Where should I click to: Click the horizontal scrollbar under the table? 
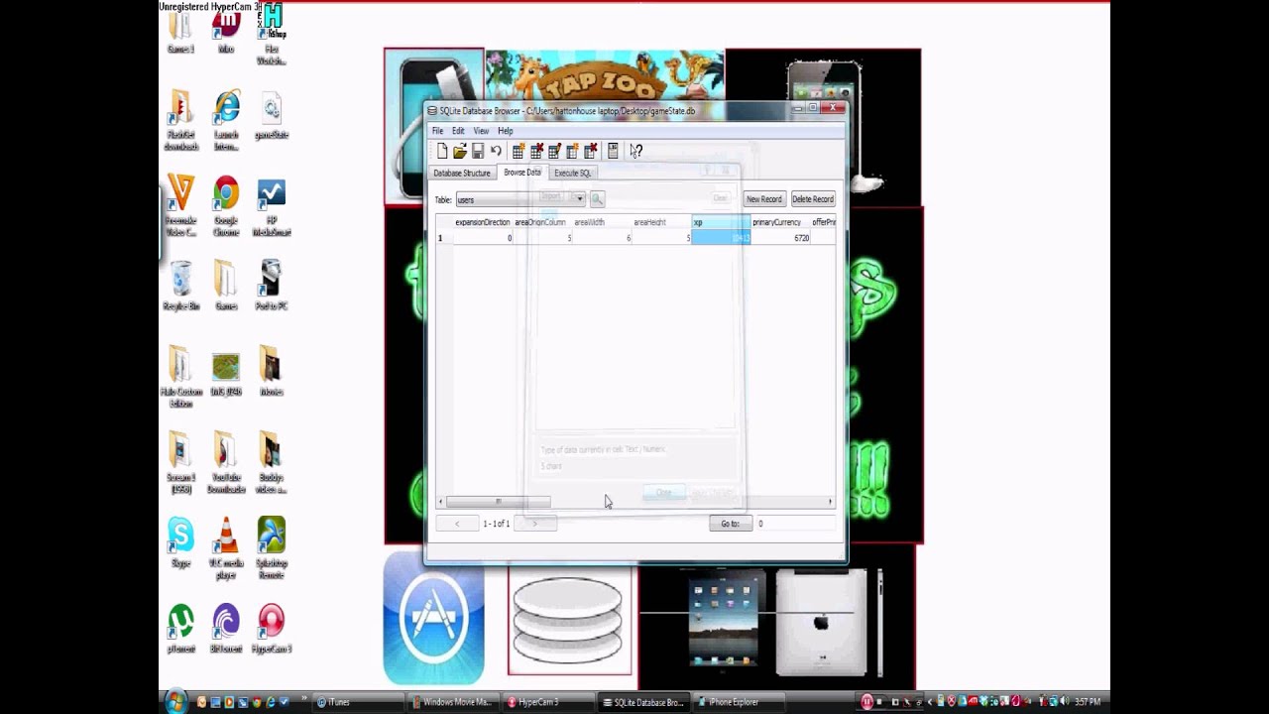click(635, 502)
